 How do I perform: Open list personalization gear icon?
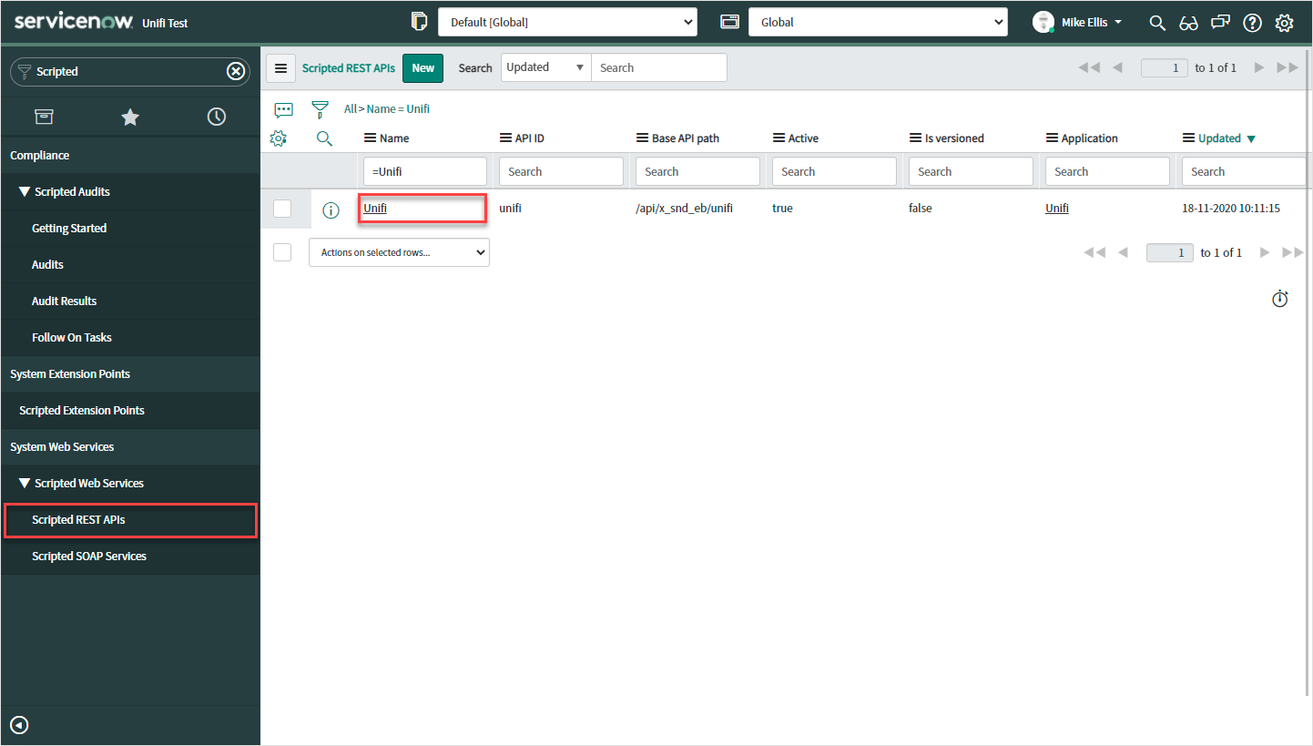click(279, 138)
